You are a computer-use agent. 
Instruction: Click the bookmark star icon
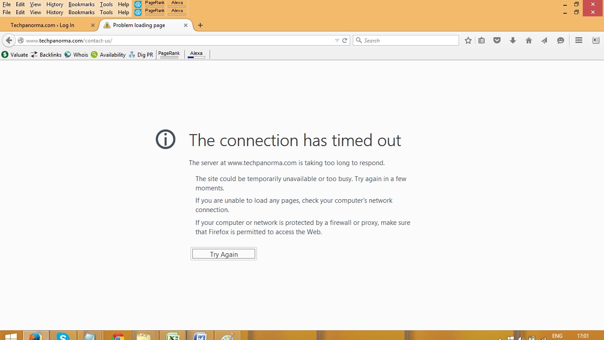(468, 40)
